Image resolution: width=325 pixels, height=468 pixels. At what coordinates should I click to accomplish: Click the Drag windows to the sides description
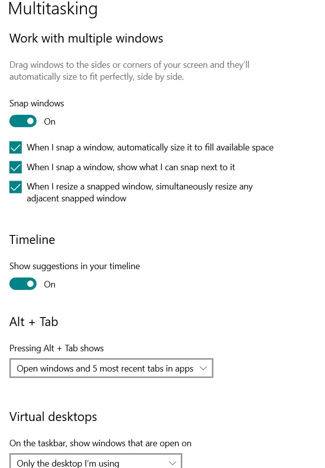(x=129, y=71)
